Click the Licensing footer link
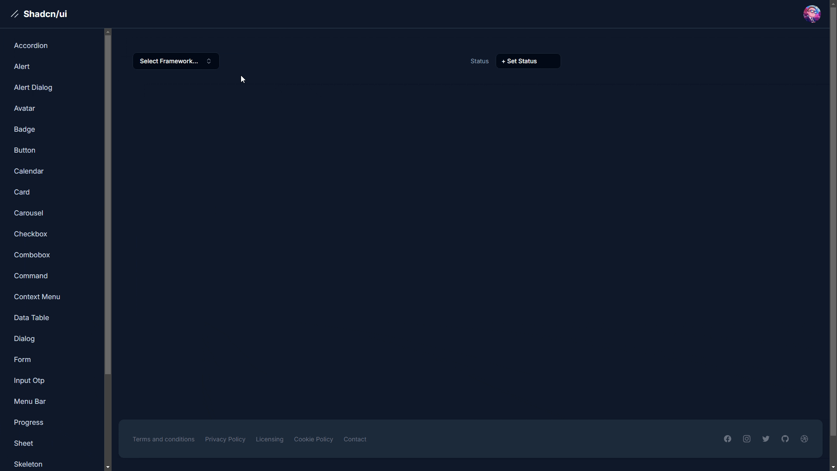This screenshot has height=471, width=837. [x=269, y=439]
